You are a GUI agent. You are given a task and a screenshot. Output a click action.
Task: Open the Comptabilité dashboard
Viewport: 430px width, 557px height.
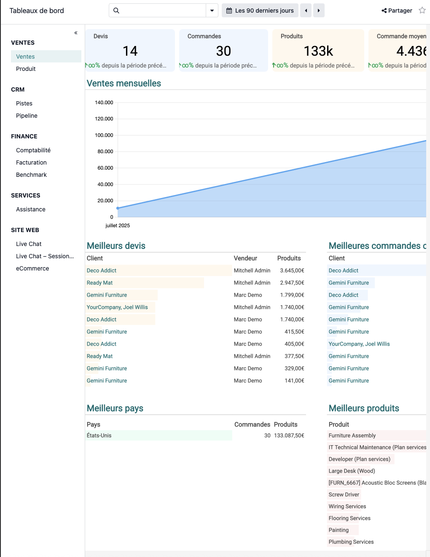pyautogui.click(x=33, y=150)
